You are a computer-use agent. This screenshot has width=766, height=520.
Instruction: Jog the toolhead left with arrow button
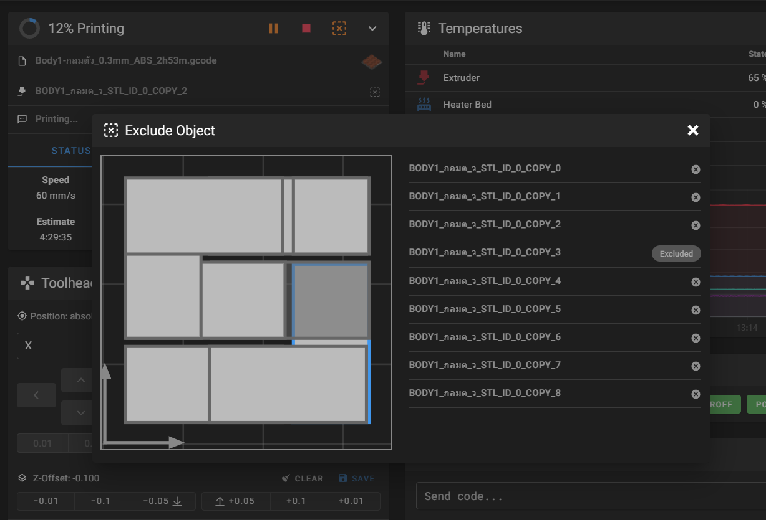coord(36,395)
